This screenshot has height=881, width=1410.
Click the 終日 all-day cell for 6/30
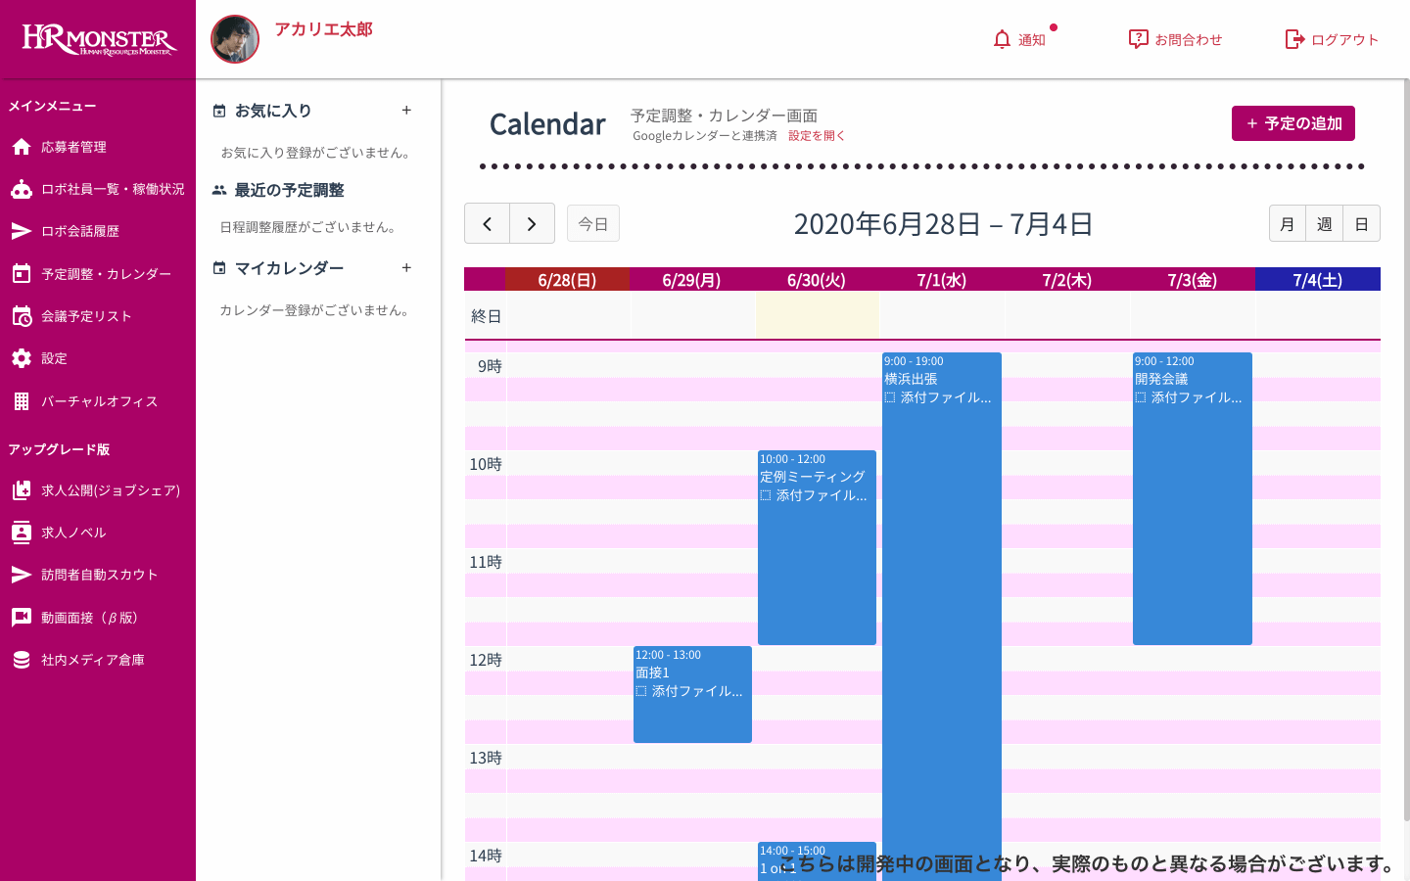tap(817, 315)
